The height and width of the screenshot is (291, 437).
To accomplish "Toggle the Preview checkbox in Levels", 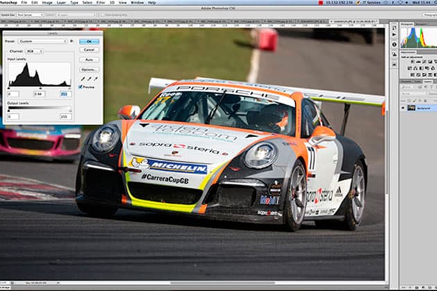I will point(80,87).
